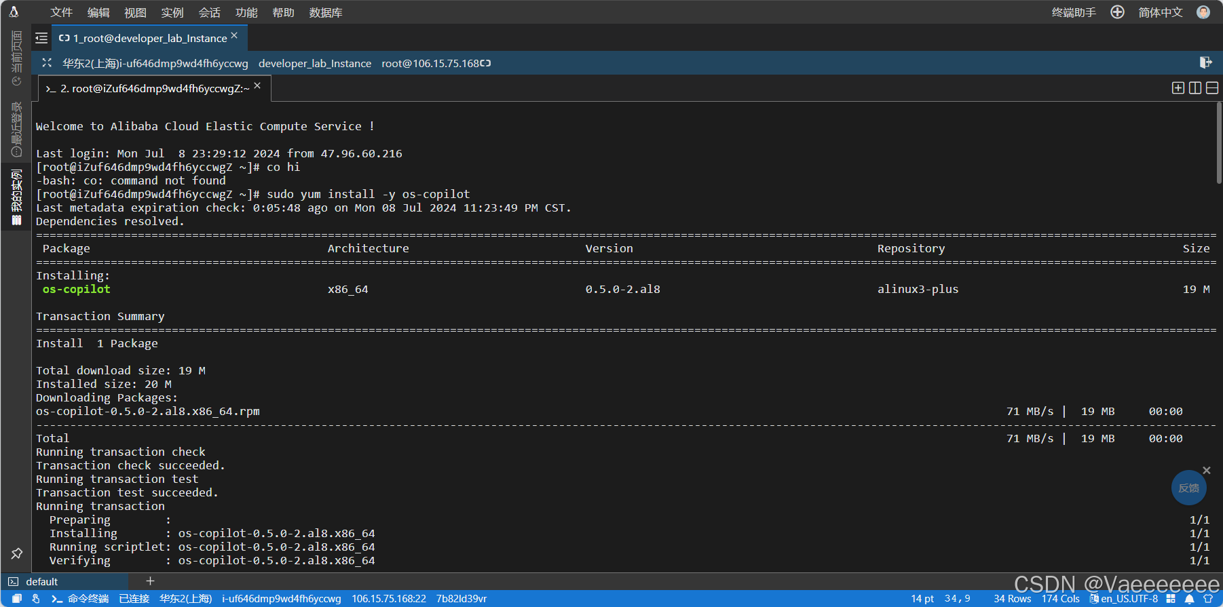
Task: Open the 实例 menu
Action: click(x=172, y=12)
